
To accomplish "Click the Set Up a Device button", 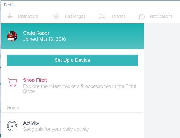I will coord(72,60).
